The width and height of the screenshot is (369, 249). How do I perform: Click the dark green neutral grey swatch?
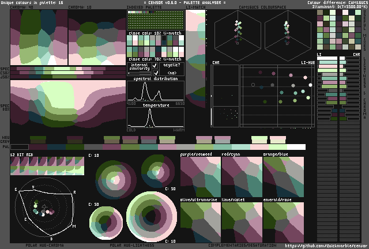(x=38, y=139)
